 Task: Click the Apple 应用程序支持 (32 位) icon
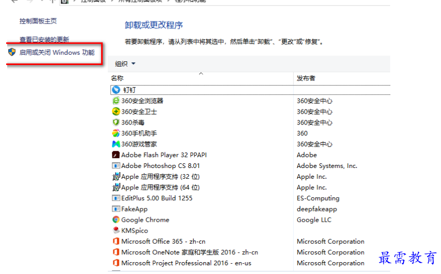(x=116, y=176)
